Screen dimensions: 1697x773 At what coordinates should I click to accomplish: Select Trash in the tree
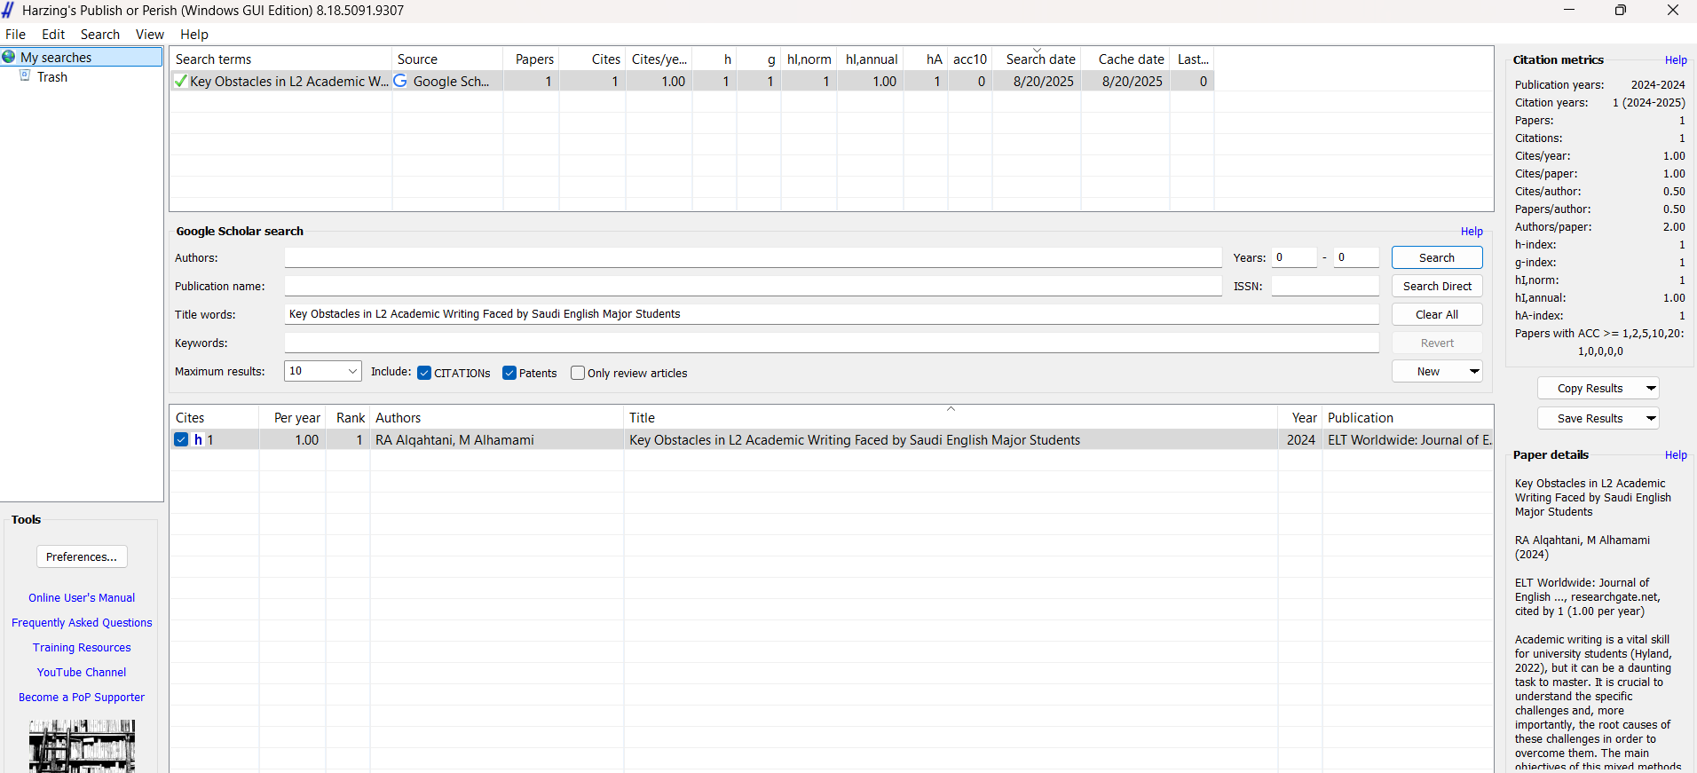pos(52,76)
